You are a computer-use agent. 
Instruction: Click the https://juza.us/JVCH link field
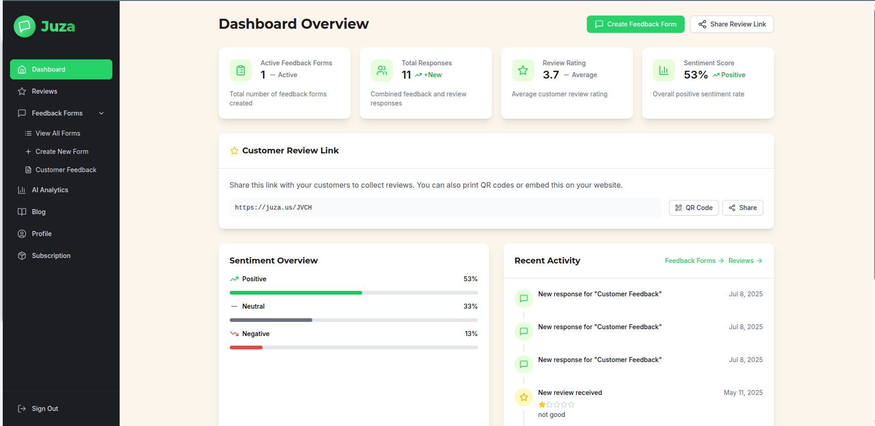pos(446,208)
